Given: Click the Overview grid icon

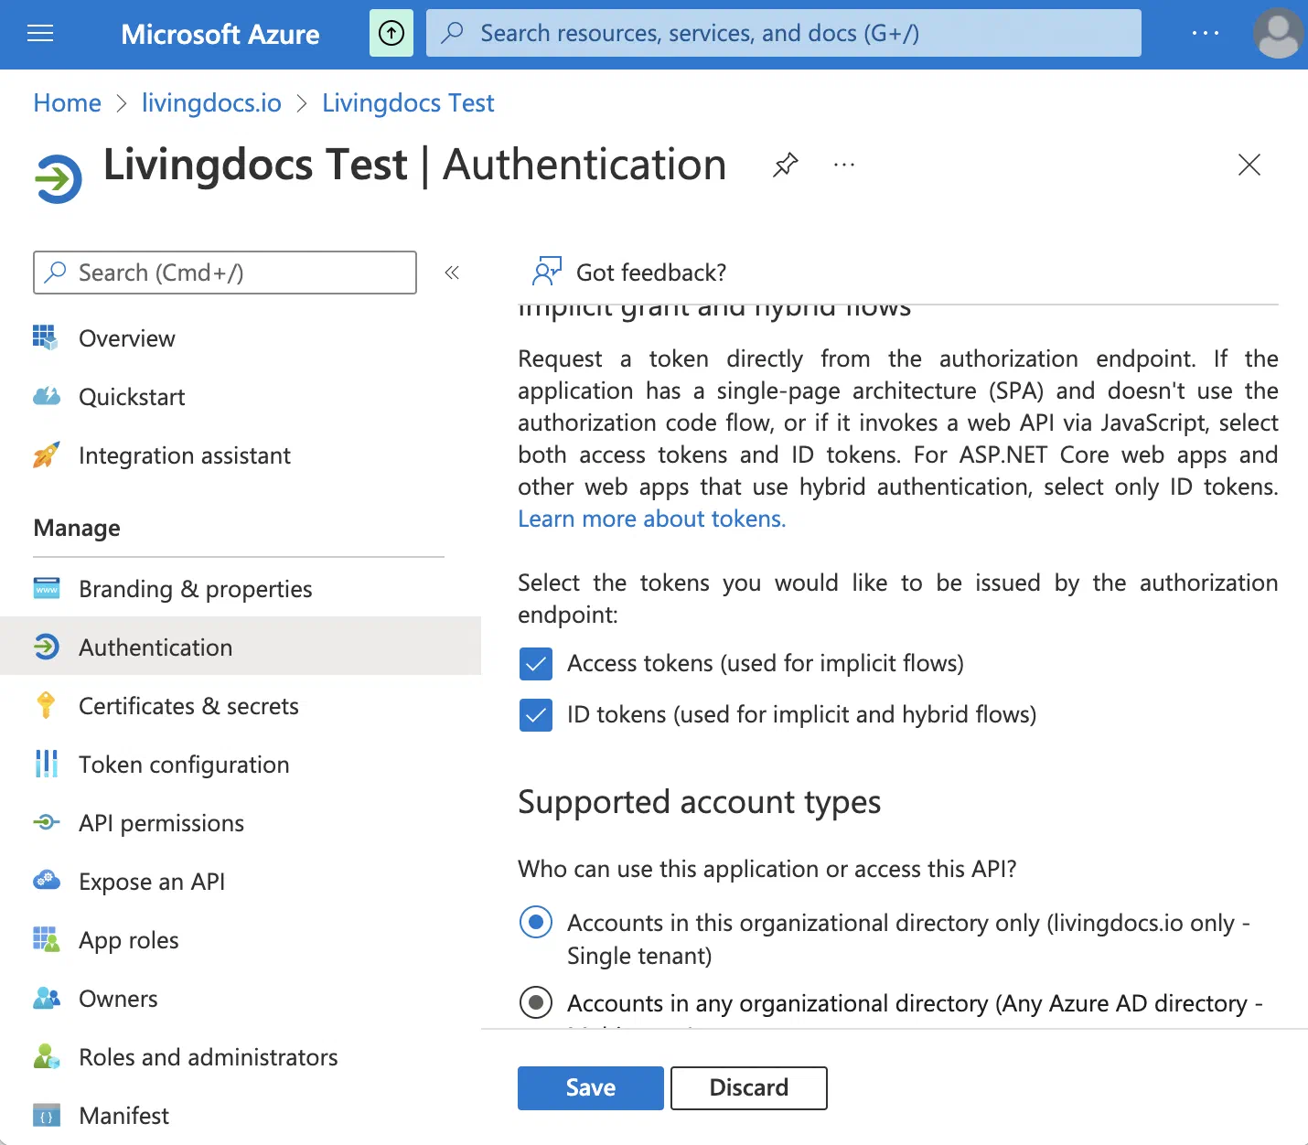Looking at the screenshot, I should pyautogui.click(x=46, y=337).
